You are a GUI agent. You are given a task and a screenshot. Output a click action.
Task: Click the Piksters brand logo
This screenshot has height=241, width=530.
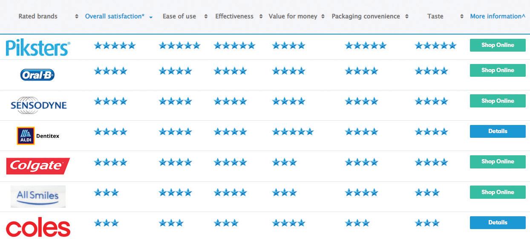tap(38, 47)
